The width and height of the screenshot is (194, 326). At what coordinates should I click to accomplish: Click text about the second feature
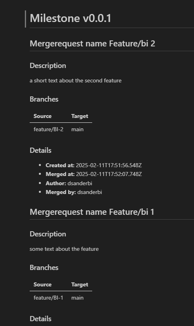75,81
